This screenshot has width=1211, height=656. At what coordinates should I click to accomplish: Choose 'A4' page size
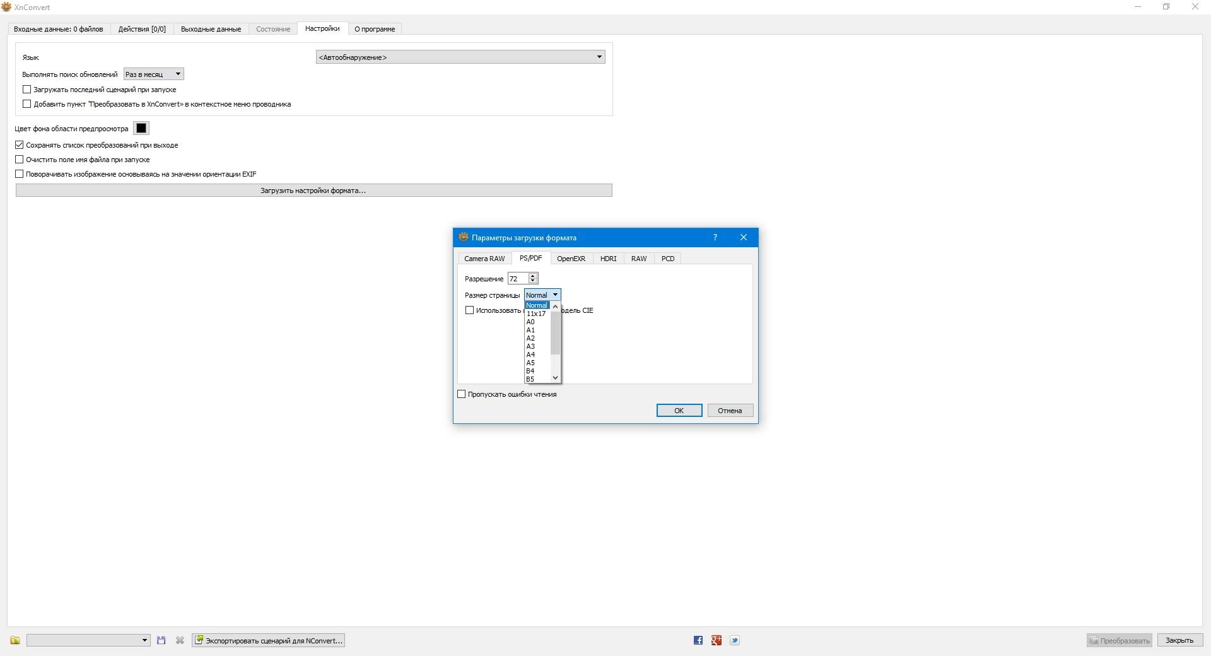(x=537, y=354)
